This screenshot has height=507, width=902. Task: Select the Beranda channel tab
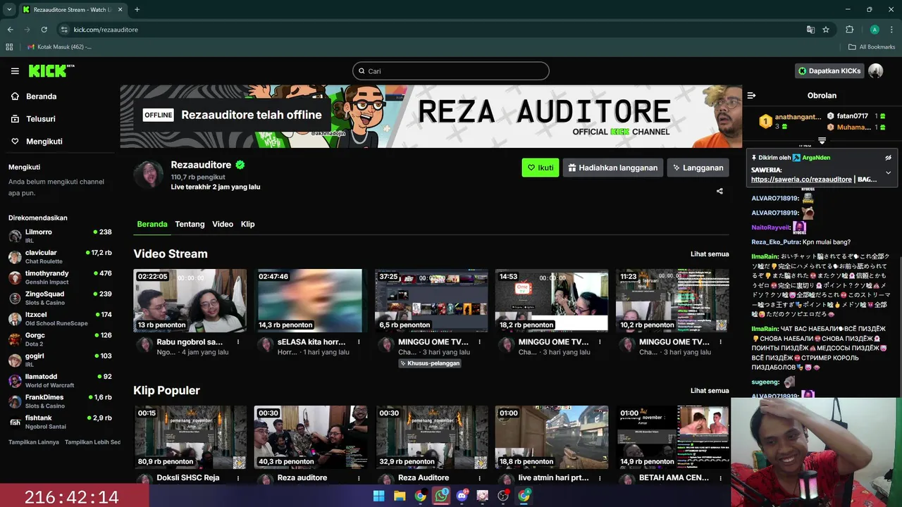[152, 224]
